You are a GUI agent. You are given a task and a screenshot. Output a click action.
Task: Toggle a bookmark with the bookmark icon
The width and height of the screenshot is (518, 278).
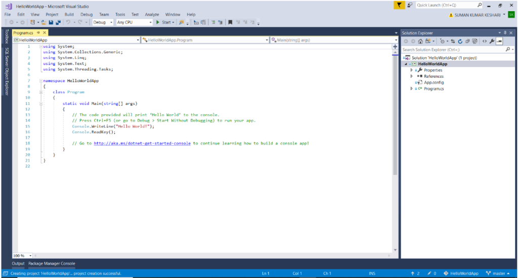click(x=230, y=22)
